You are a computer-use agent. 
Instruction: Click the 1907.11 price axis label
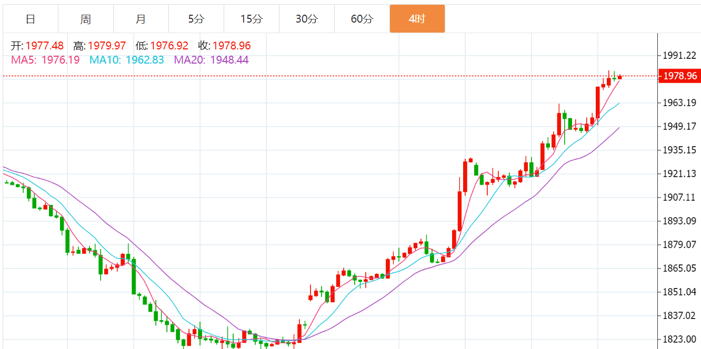tap(679, 197)
